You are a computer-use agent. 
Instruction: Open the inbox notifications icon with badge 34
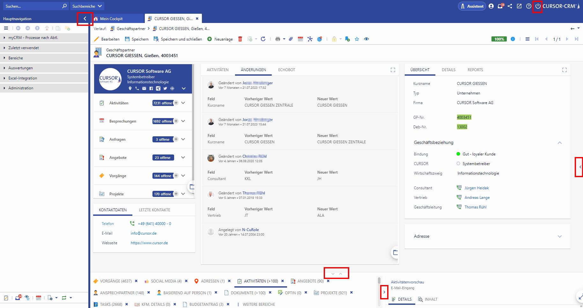(x=500, y=6)
